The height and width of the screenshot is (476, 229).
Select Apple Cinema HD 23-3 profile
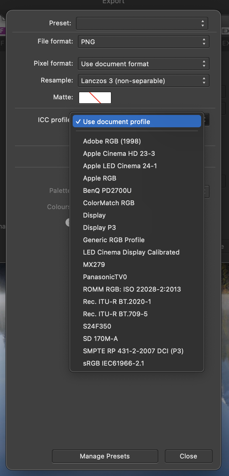(x=119, y=154)
